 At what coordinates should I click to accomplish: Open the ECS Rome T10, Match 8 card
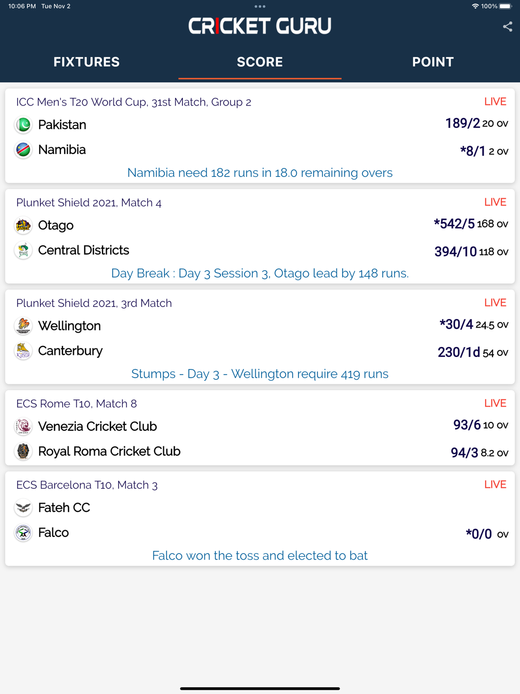click(260, 428)
